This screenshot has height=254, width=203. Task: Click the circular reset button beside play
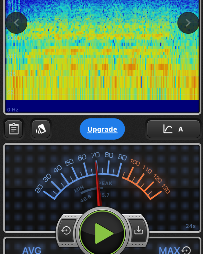click(x=66, y=231)
